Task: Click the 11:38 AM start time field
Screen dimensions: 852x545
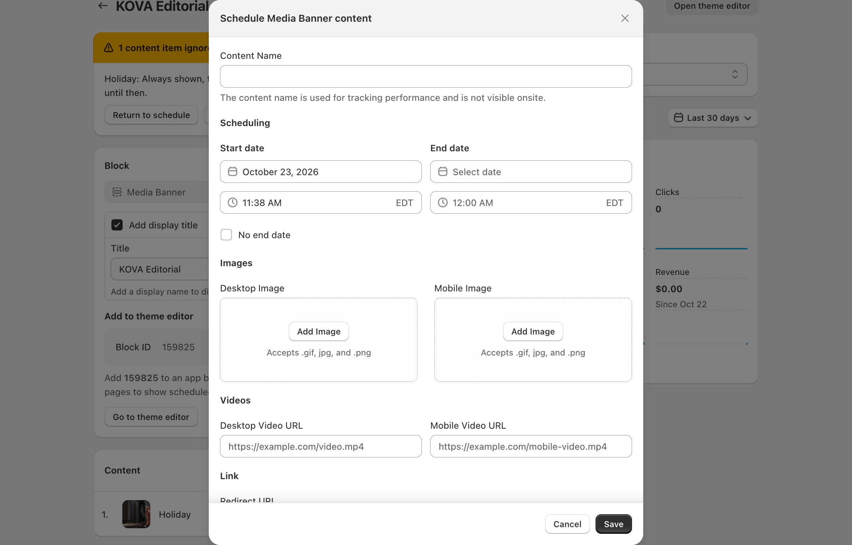Action: tap(321, 202)
